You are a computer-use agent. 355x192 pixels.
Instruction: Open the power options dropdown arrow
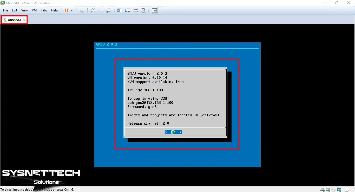click(x=72, y=10)
